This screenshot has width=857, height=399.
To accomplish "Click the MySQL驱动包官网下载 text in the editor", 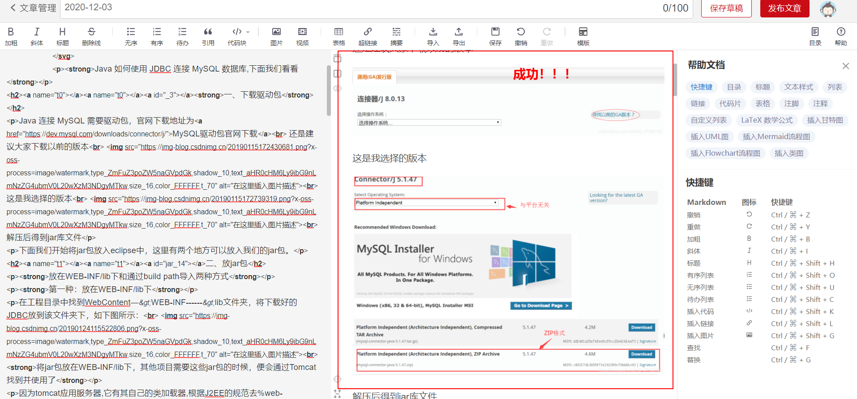I will pos(215,134).
